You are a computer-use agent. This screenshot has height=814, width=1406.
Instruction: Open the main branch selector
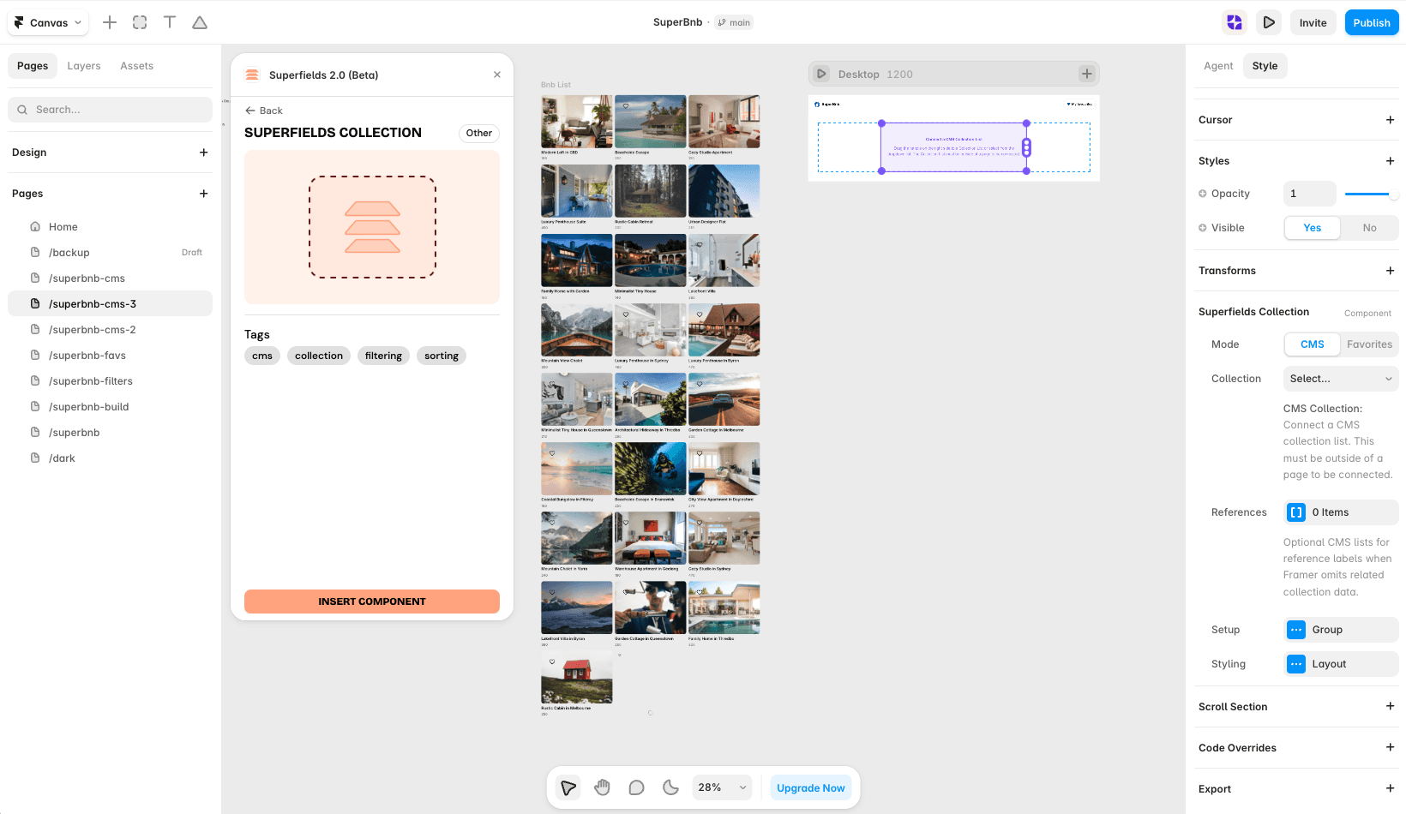tap(735, 22)
